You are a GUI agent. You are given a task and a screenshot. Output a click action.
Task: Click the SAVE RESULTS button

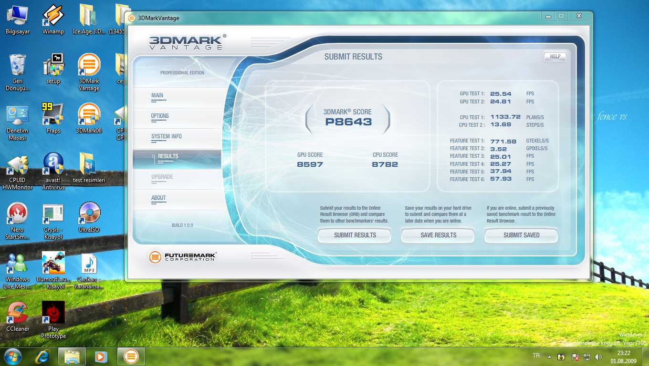click(438, 235)
